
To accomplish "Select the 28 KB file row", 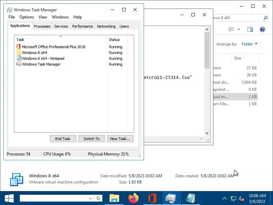I will click(235, 75).
